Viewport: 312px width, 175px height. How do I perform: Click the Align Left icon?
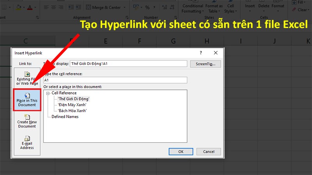pyautogui.click(x=46, y=7)
